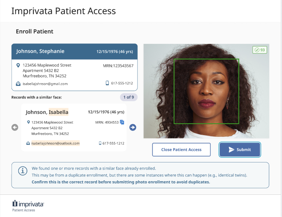Click the phone icon in Isabella's record

click(x=100, y=143)
